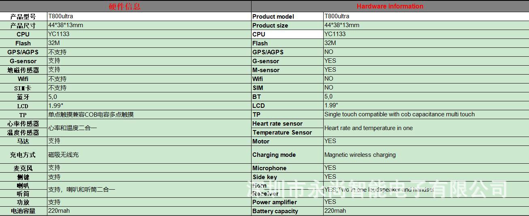Screen dimensions: 529x216
Task: Select the "M-sensor" label cell
Action: click(x=287, y=70)
